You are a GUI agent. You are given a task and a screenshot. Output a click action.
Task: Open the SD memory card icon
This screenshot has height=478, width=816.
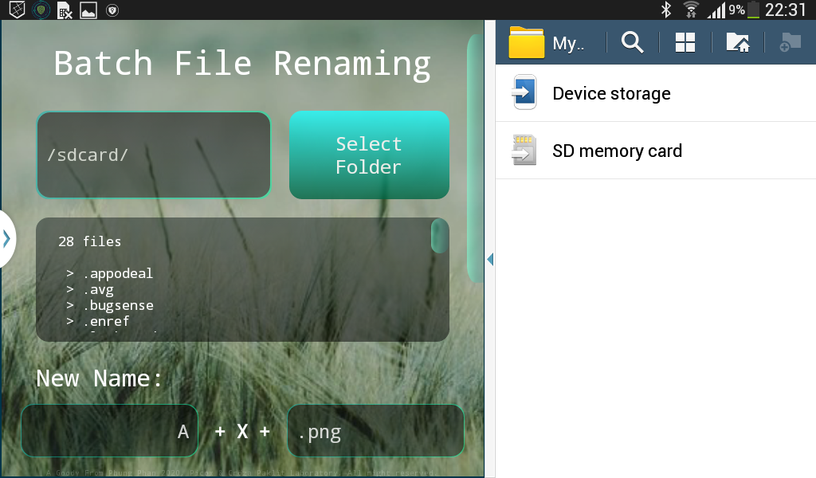[x=524, y=150]
